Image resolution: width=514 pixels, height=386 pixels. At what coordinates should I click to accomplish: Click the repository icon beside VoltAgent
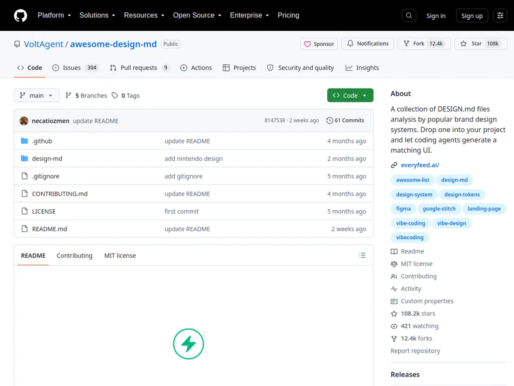(x=17, y=44)
